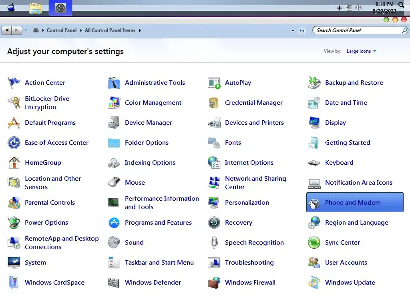Click the Windows Update link
This screenshot has width=410, height=307.
point(350,283)
